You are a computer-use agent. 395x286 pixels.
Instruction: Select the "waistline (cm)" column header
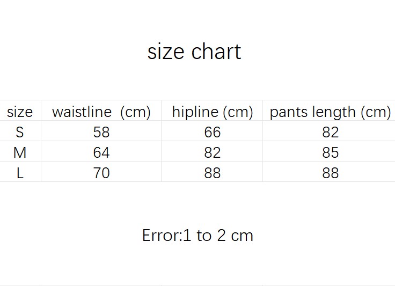click(101, 112)
